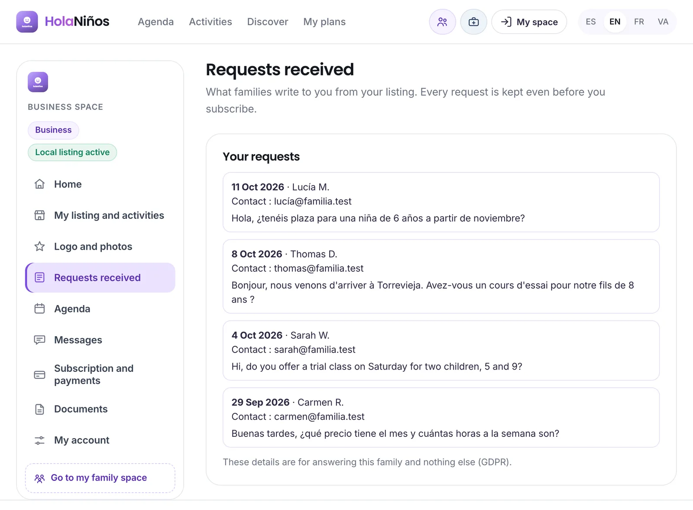Click email lucía@familia.test
The image size is (693, 510).
[x=313, y=201]
